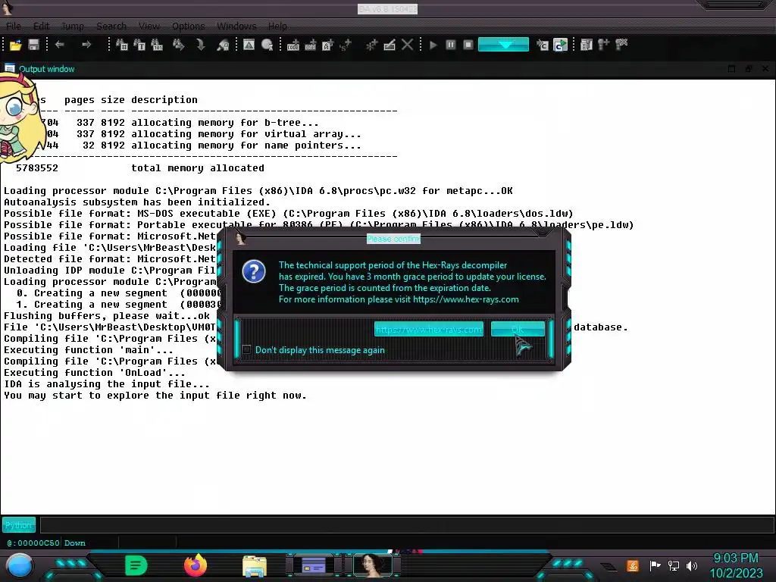This screenshot has height=582, width=776.
Task: Click 'You may start to explore' output line
Action: pyautogui.click(x=155, y=396)
